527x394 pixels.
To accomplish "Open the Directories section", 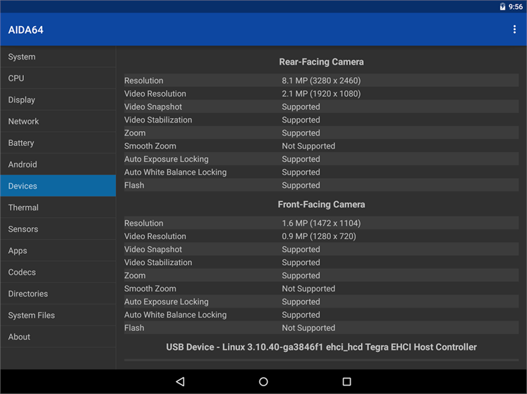I will pos(58,294).
